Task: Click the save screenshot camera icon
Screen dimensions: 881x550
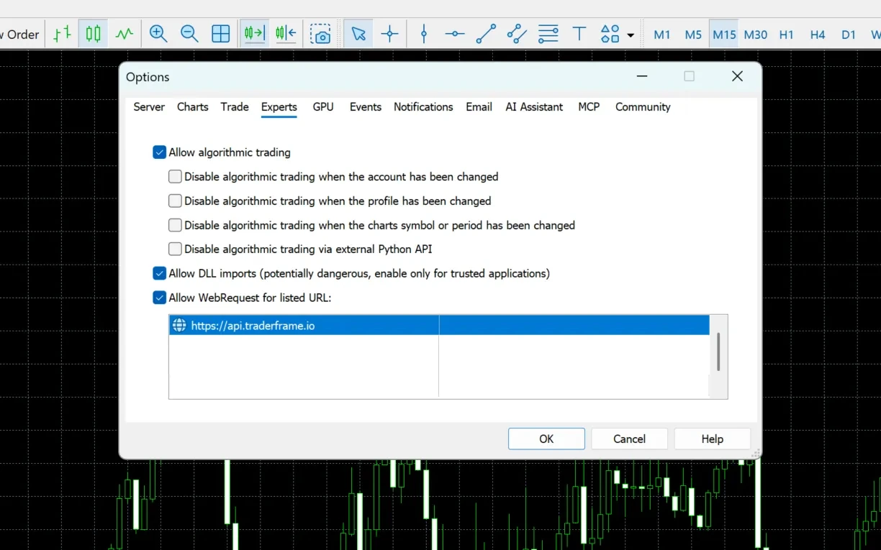Action: pos(320,34)
